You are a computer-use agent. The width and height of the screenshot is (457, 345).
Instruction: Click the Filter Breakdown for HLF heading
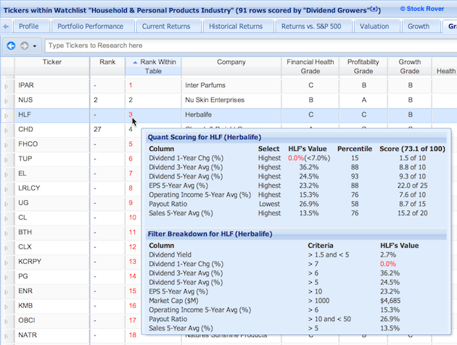click(x=210, y=234)
